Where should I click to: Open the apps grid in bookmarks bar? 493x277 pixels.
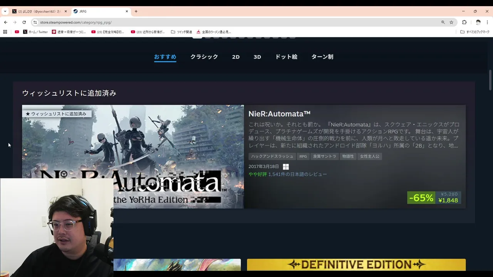(x=5, y=32)
